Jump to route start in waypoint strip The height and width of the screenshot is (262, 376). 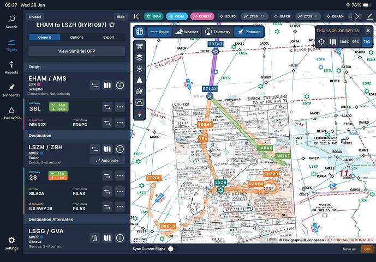pos(136,16)
